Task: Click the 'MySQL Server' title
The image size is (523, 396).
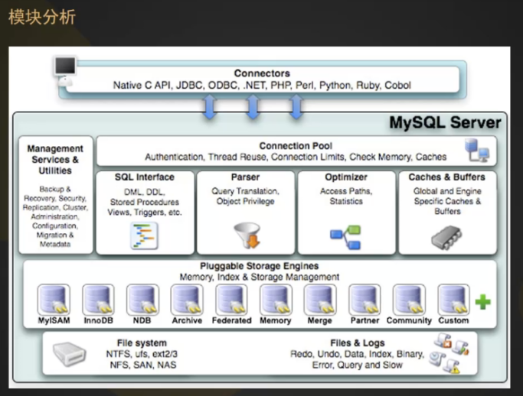Action: pos(445,122)
